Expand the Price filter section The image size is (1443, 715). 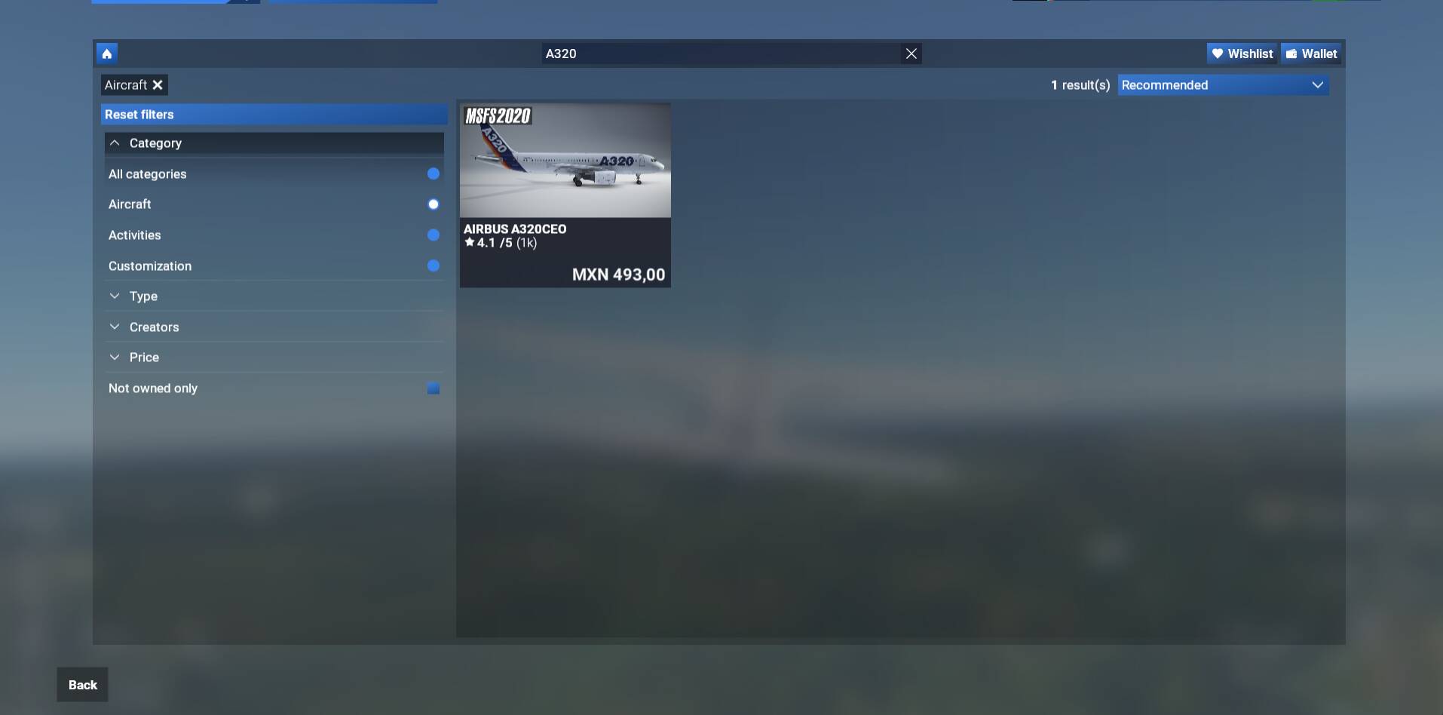pos(274,357)
